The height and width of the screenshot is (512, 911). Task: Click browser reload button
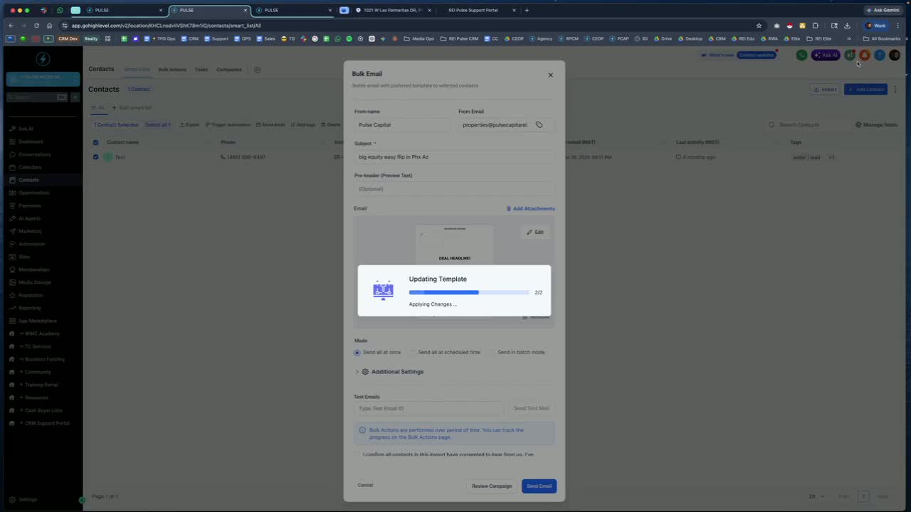[36, 26]
